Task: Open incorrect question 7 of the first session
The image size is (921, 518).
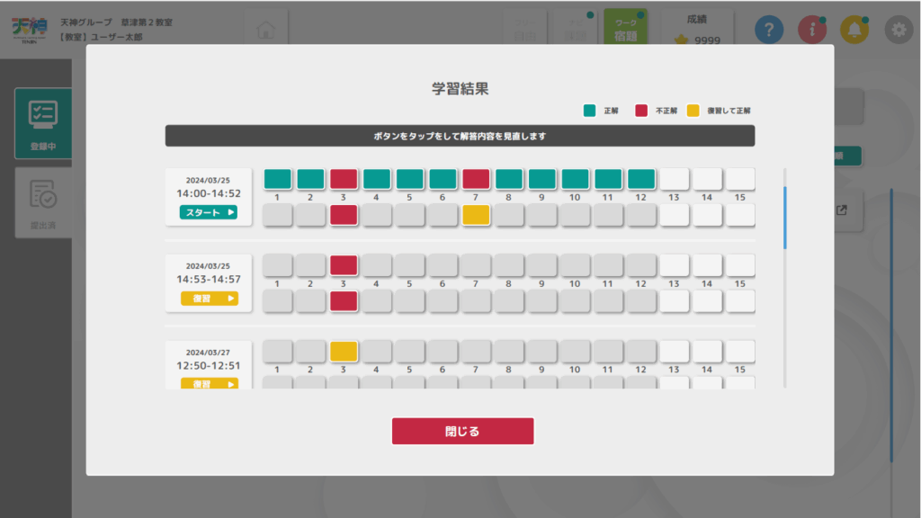Action: point(477,178)
